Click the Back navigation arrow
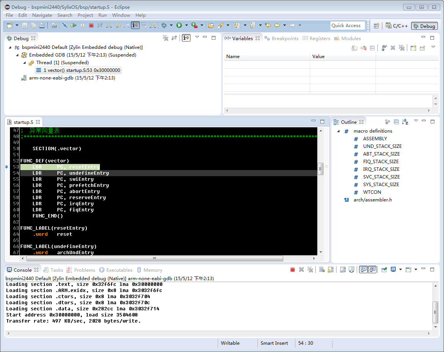The image size is (444, 352). pyautogui.click(x=277, y=26)
